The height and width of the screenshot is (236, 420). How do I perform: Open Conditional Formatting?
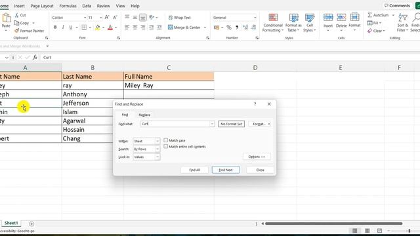tap(273, 23)
